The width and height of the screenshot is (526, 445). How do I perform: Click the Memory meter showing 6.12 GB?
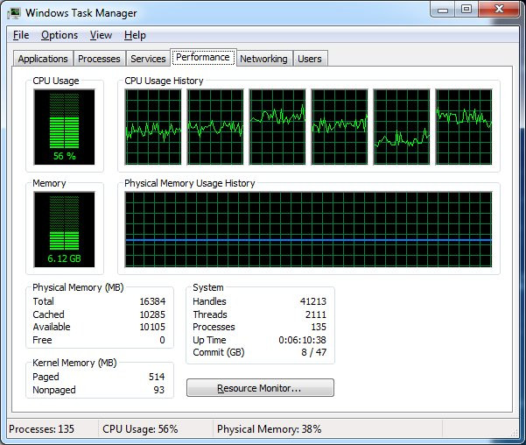pos(65,230)
